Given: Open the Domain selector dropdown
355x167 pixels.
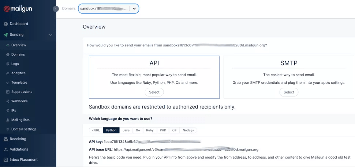Looking at the screenshot, I should pos(108,8).
